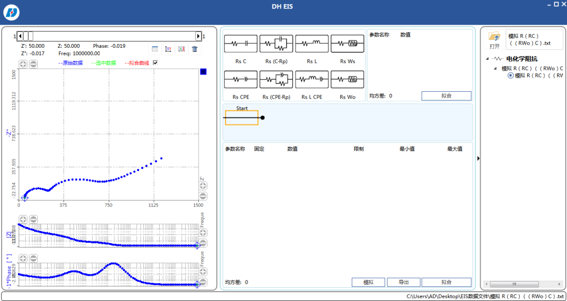Click the trash delete data icon
567x301 pixels.
pyautogui.click(x=195, y=49)
